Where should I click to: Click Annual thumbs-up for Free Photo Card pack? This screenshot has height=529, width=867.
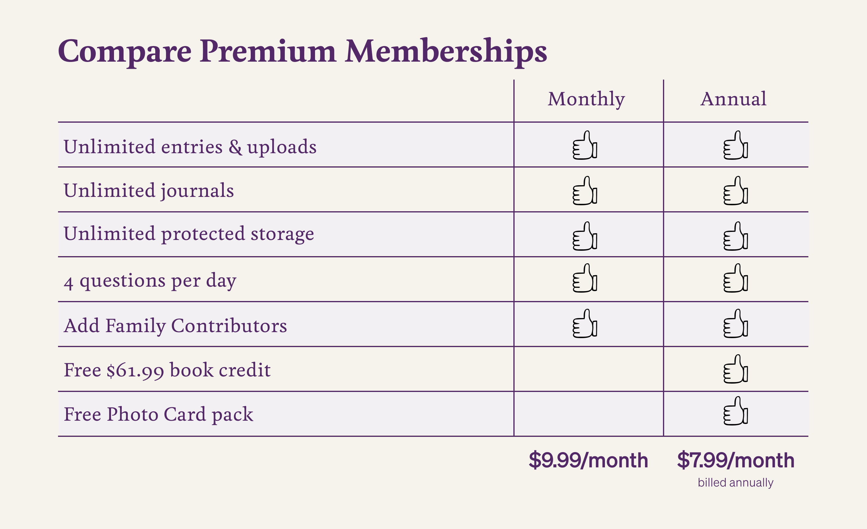pyautogui.click(x=735, y=411)
